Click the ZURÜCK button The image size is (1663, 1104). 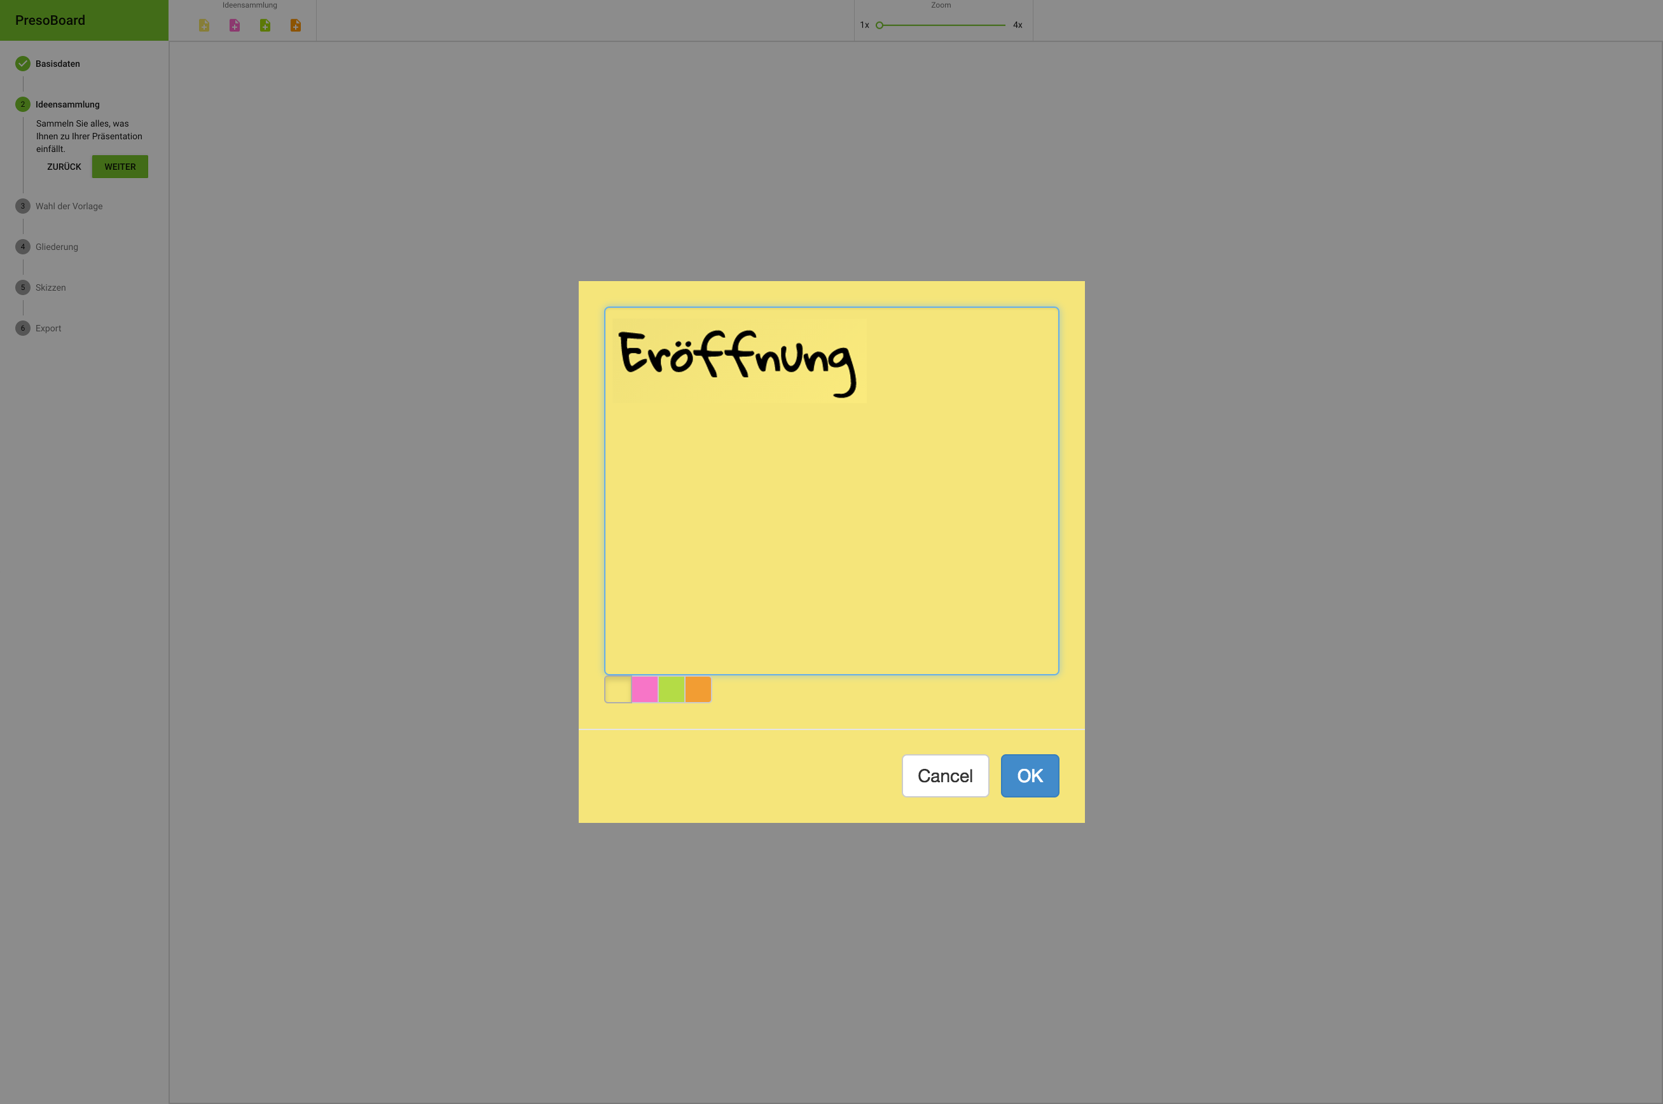coord(64,166)
